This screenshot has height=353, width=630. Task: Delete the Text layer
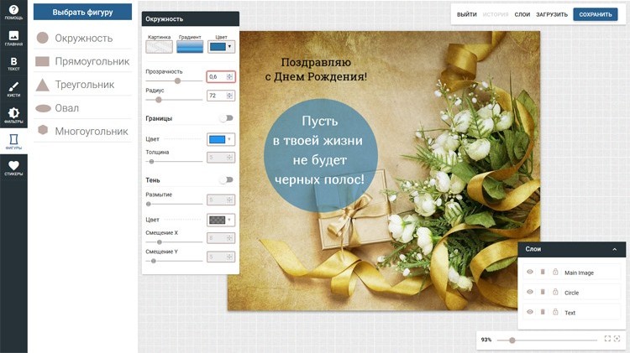[x=543, y=312]
